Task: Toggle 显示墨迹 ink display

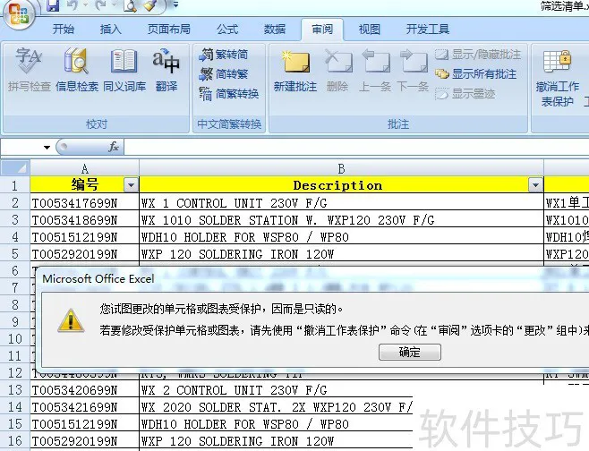Action: click(x=465, y=93)
